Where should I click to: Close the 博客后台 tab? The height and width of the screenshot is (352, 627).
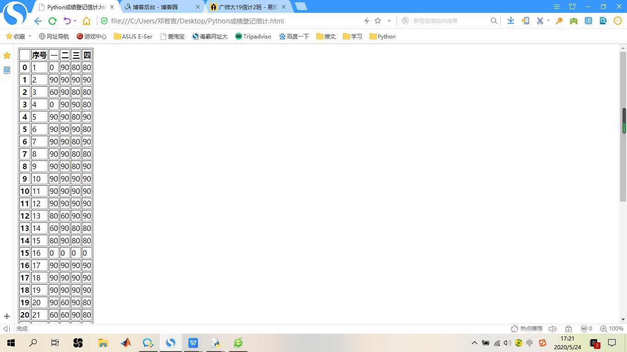coord(198,7)
